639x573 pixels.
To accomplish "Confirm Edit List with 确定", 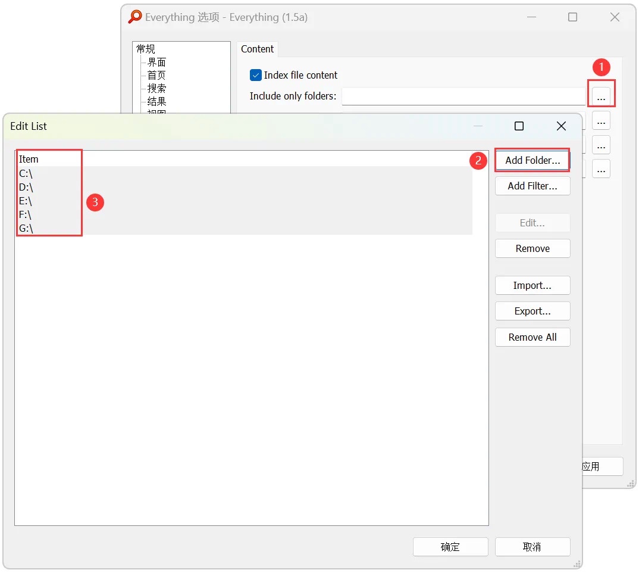I will (450, 547).
